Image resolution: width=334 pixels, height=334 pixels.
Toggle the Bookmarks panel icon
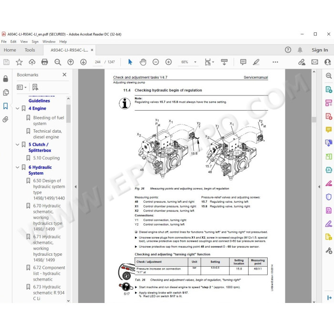click(6, 106)
